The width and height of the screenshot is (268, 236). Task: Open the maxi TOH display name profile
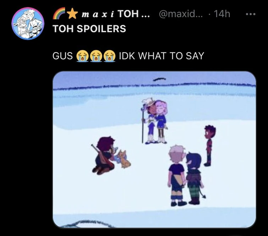pyautogui.click(x=116, y=14)
